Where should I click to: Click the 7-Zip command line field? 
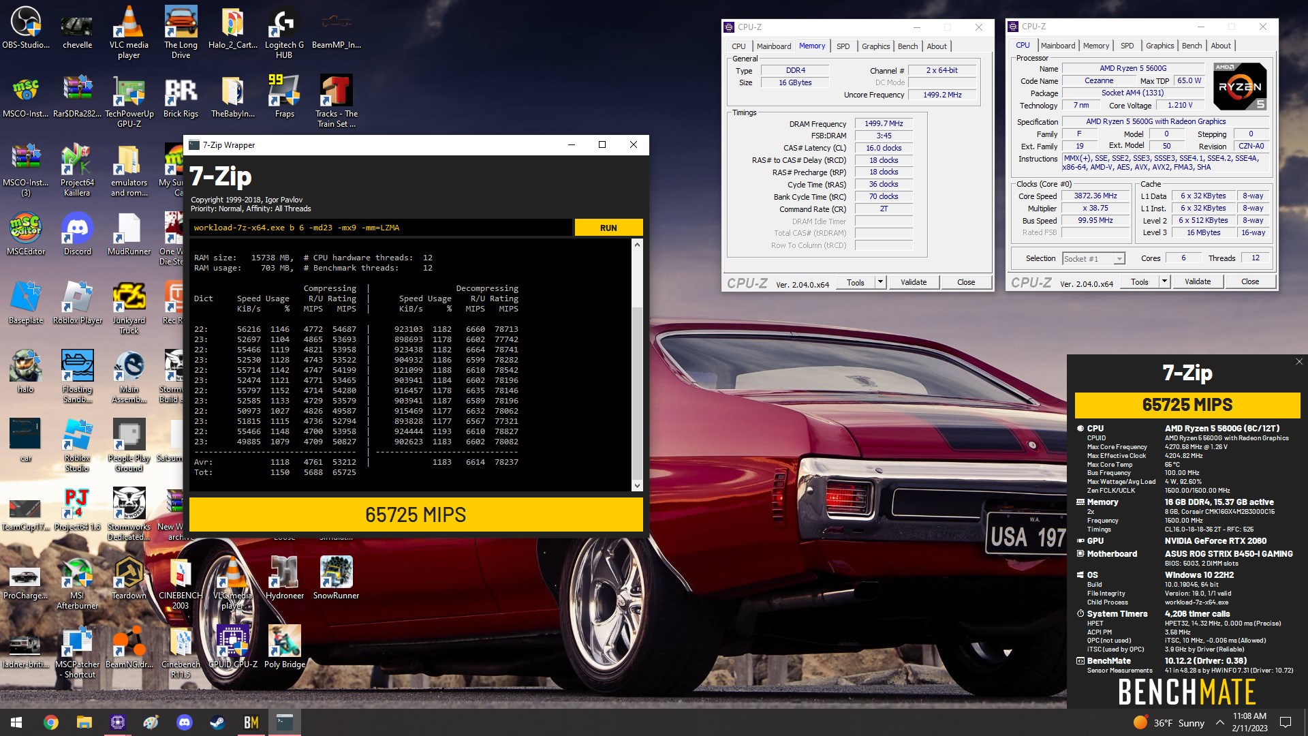coord(381,228)
